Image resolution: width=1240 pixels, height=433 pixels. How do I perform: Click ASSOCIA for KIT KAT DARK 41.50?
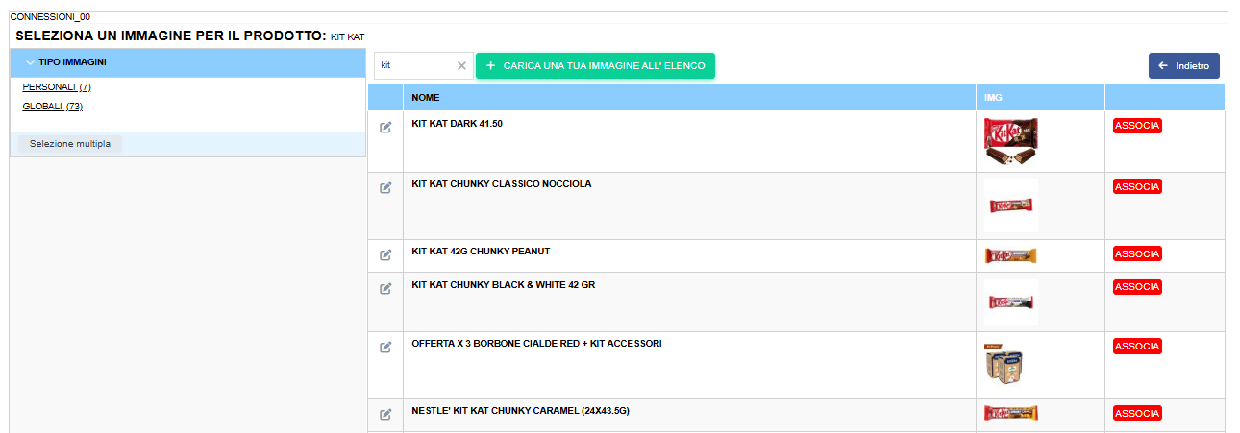1137,126
